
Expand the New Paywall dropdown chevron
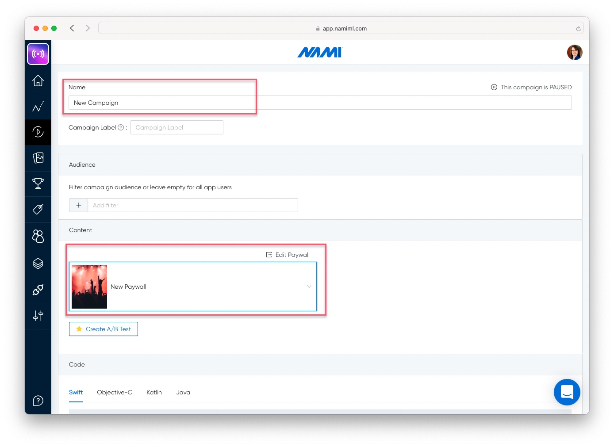coord(309,287)
